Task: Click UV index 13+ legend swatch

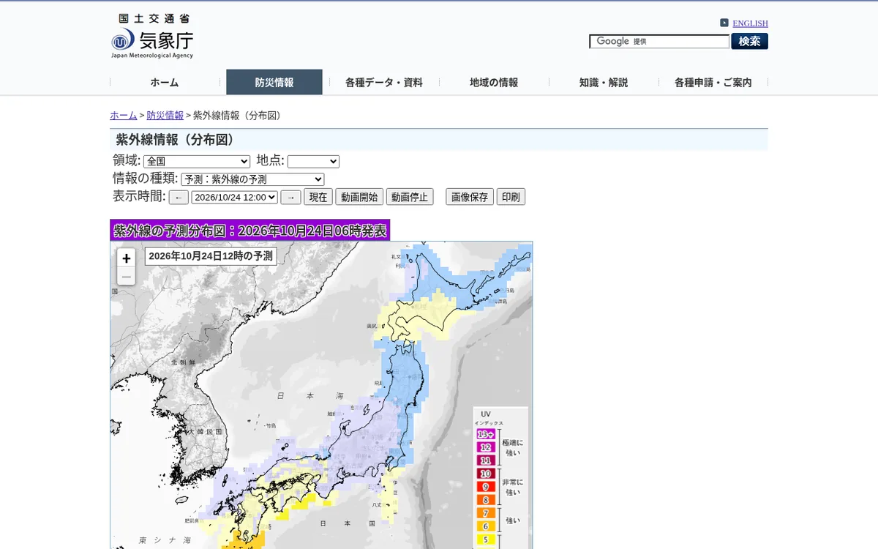Action: click(x=486, y=434)
